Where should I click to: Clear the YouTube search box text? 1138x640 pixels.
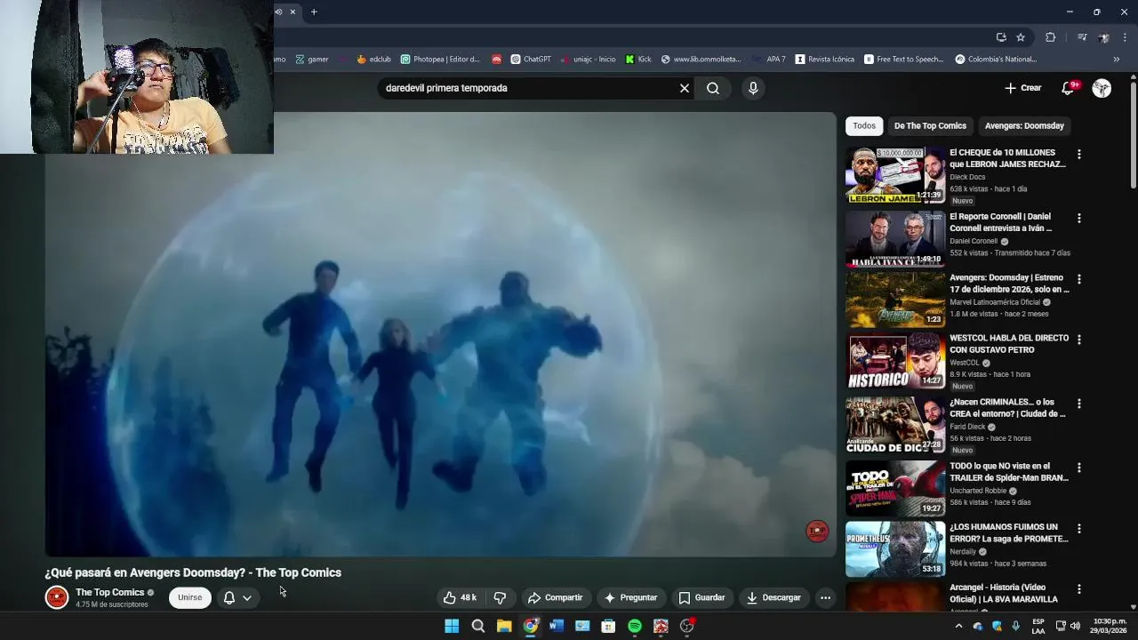pyautogui.click(x=685, y=88)
